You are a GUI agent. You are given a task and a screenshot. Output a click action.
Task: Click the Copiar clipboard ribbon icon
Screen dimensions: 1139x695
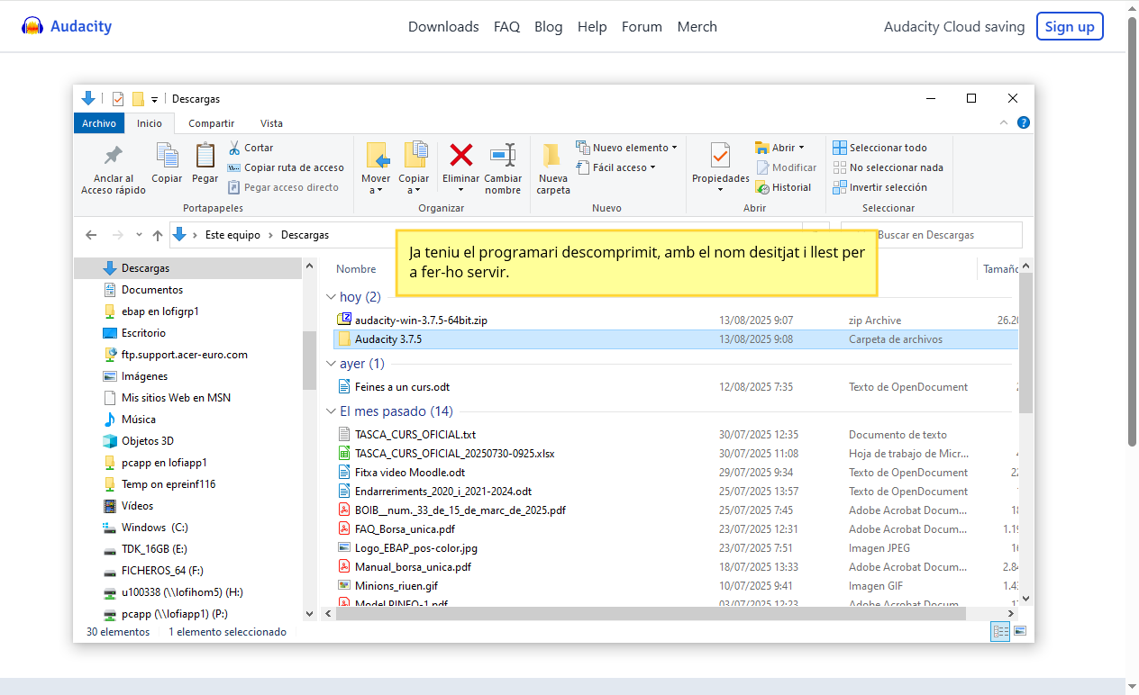(167, 155)
